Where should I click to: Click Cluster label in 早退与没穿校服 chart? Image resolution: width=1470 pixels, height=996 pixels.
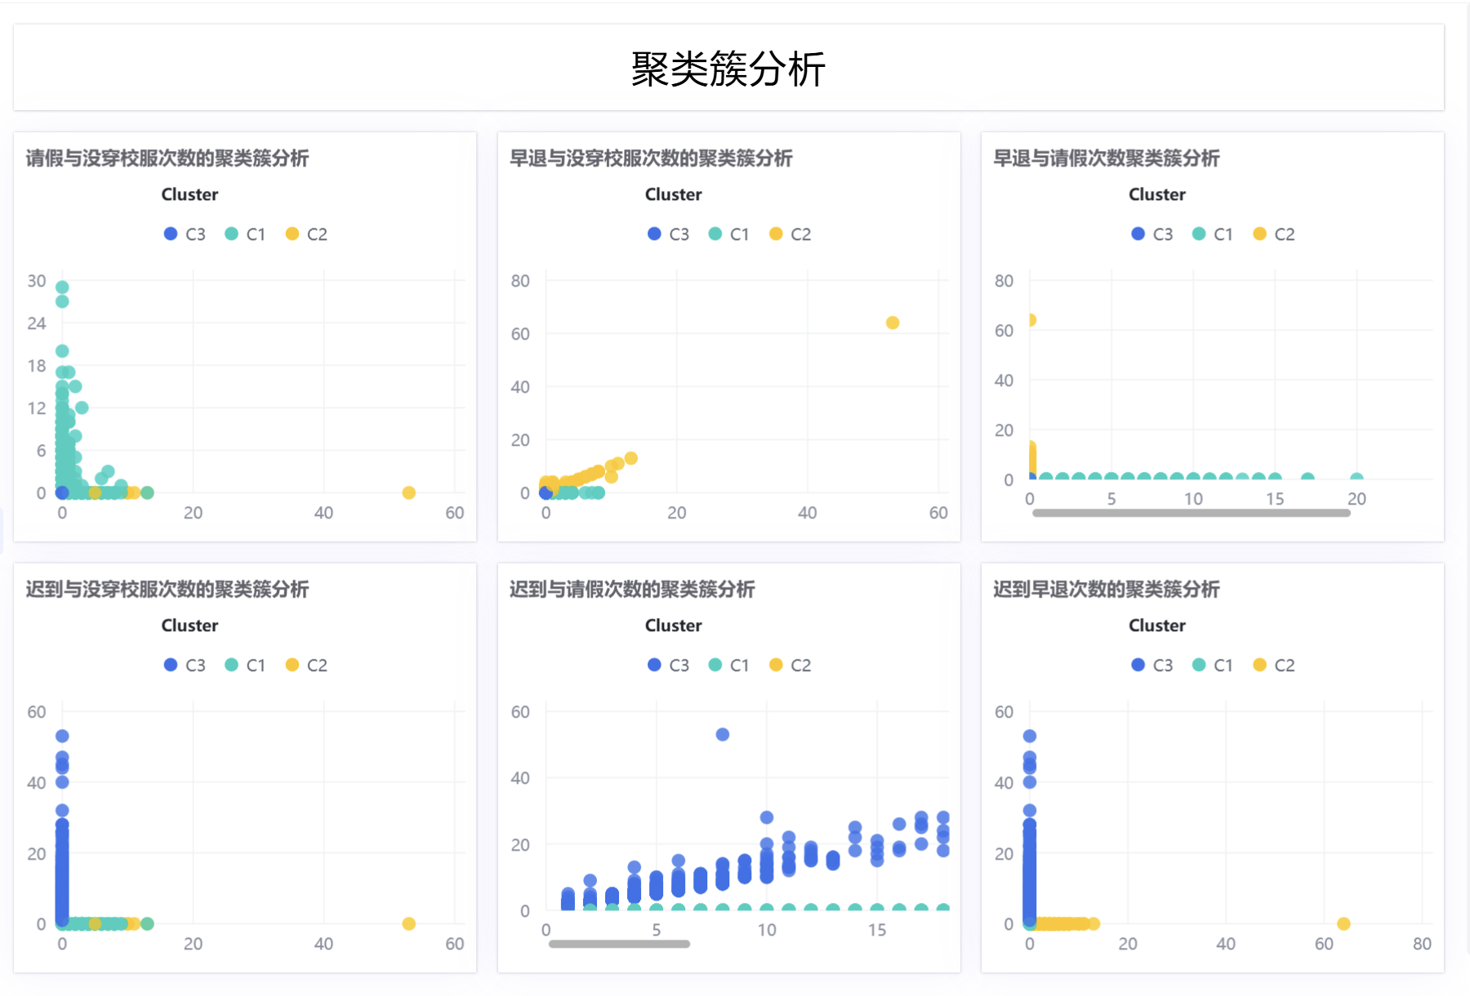click(673, 194)
